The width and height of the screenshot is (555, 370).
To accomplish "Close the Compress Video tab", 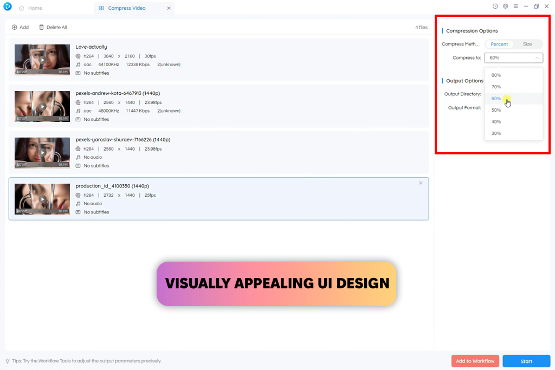I will click(x=169, y=8).
